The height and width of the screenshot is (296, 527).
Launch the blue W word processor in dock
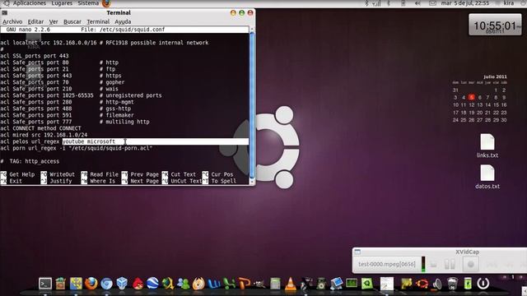(x=214, y=284)
